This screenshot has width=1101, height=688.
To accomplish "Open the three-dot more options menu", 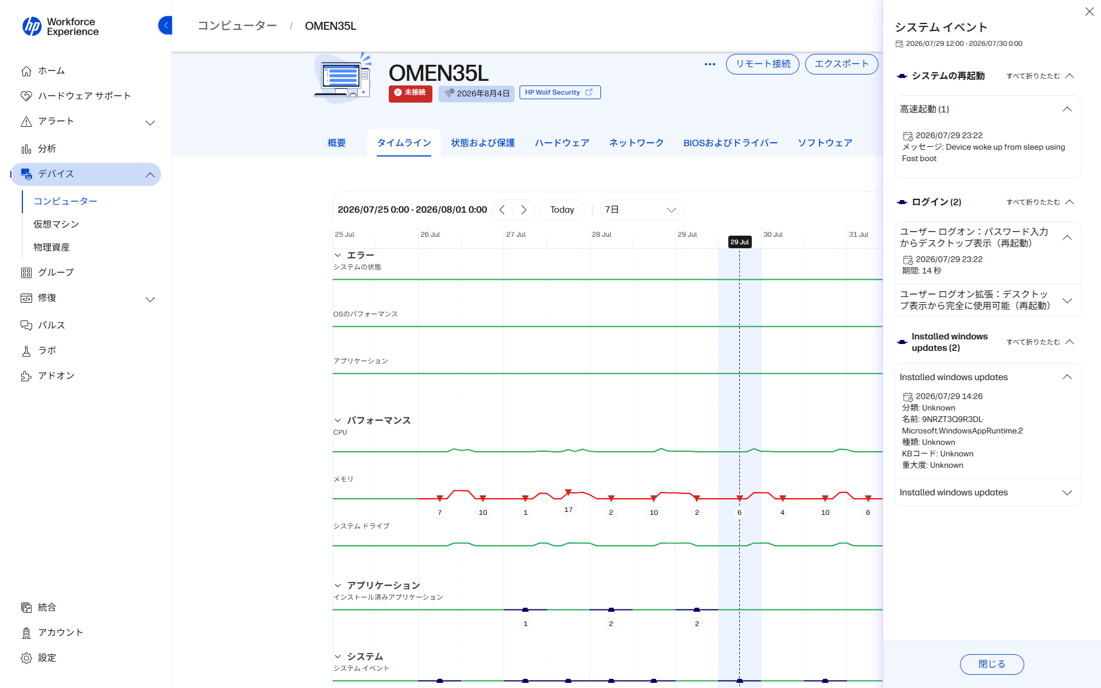I will [x=710, y=64].
